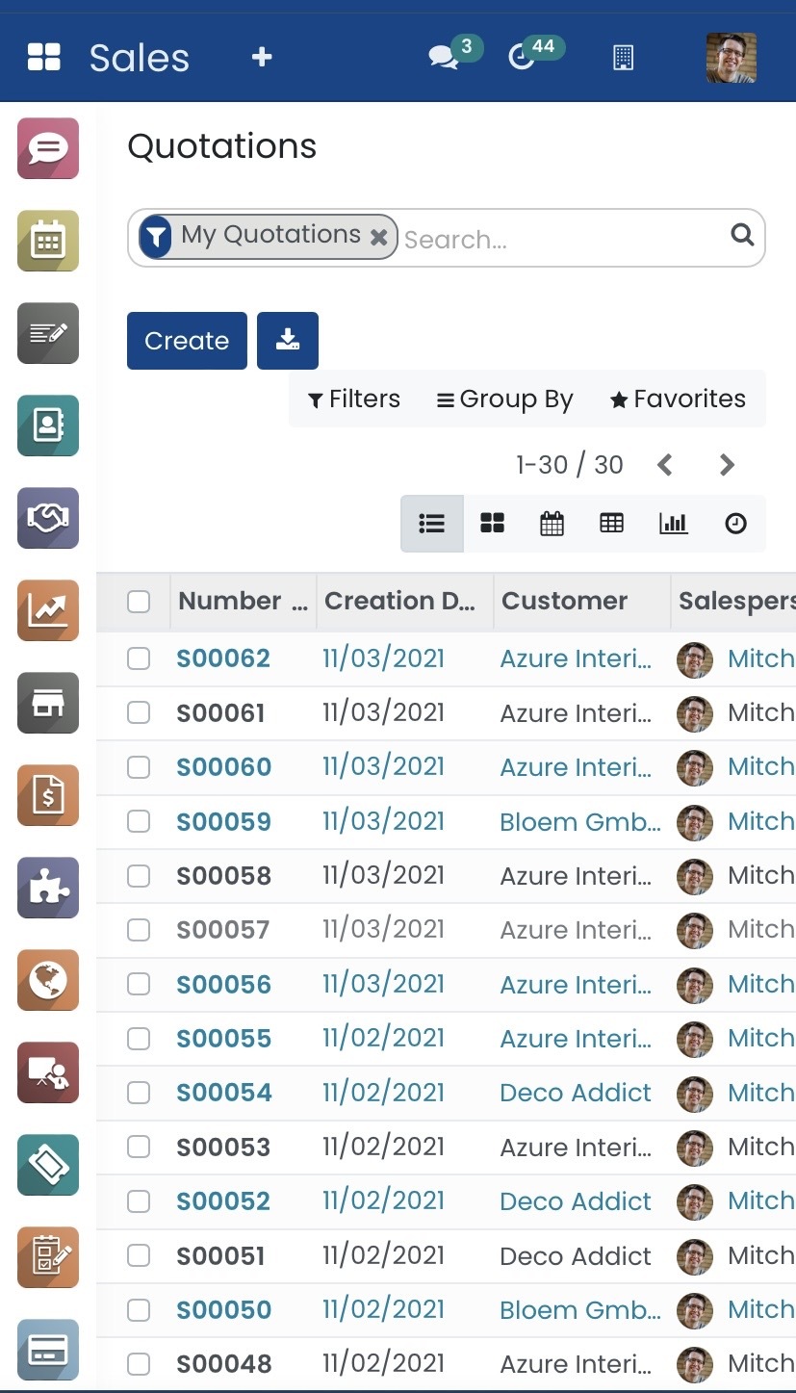796x1393 pixels.
Task: Open the activities clock in top bar
Action: pos(522,57)
